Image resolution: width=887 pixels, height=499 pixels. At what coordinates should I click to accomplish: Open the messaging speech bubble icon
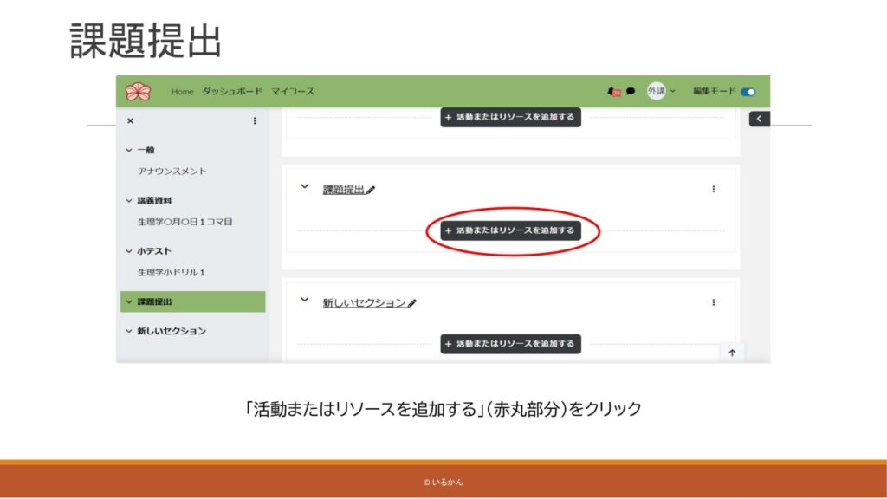[x=631, y=91]
